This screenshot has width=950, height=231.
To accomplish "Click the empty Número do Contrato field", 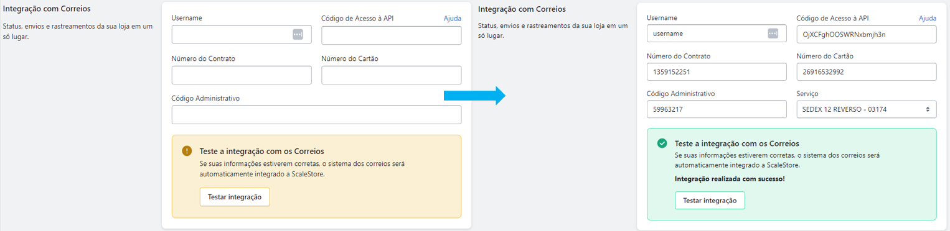I will tap(242, 75).
